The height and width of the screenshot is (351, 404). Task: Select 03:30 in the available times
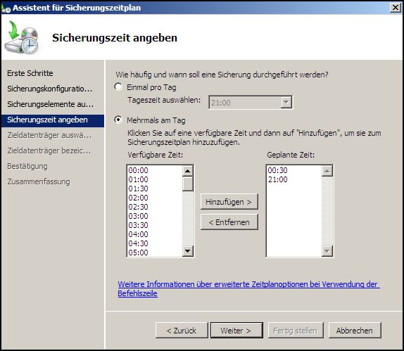click(139, 225)
